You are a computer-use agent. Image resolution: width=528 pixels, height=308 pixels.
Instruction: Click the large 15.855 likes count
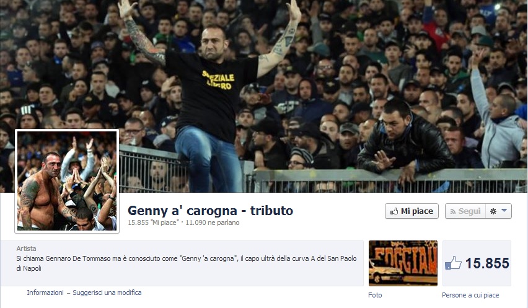(487, 263)
